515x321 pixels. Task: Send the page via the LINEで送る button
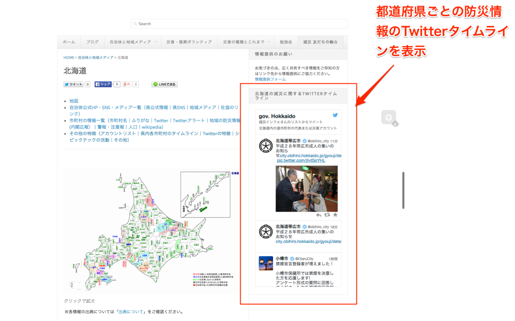[x=164, y=84]
